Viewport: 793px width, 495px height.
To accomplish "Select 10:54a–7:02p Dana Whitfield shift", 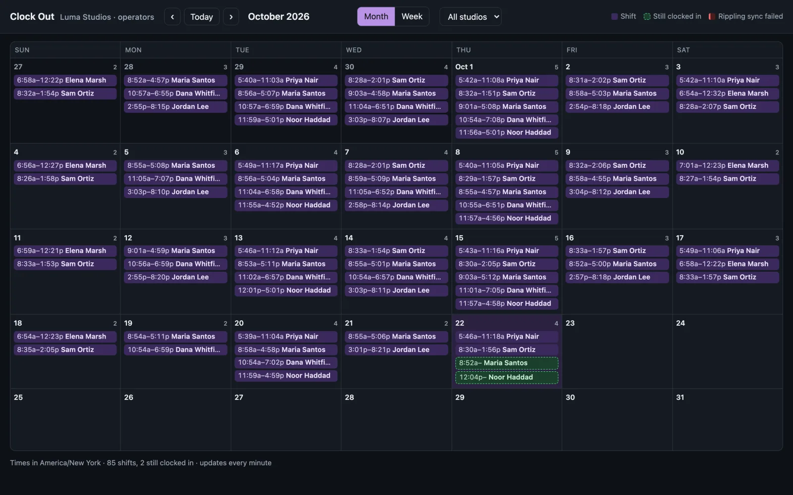I will 286,363.
